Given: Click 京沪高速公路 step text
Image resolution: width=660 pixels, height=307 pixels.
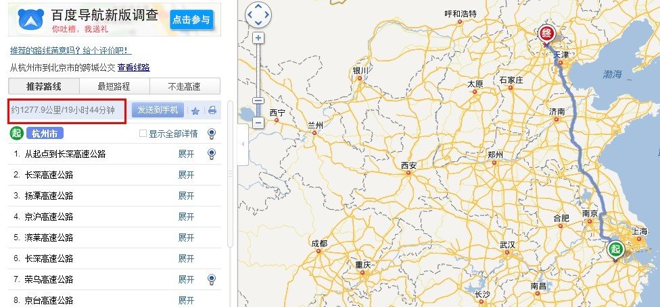Looking at the screenshot, I should (x=49, y=217).
